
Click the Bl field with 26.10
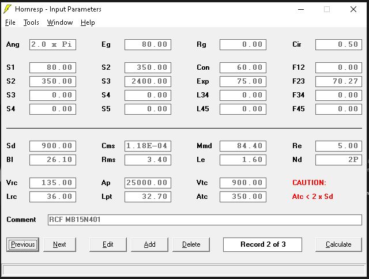[x=52, y=160]
